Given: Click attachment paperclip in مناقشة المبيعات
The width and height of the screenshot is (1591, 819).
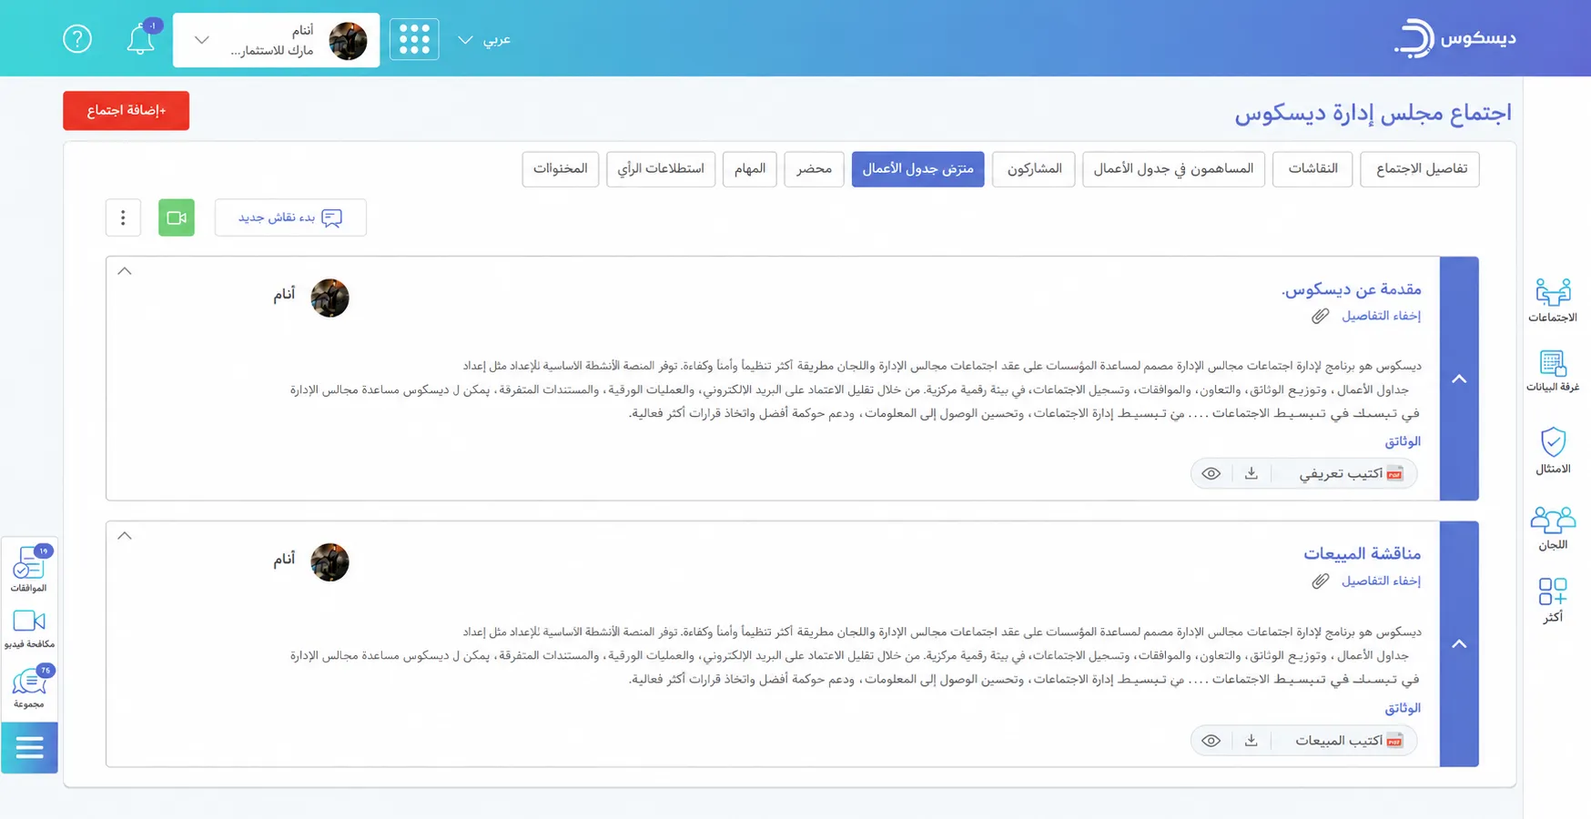Looking at the screenshot, I should [x=1320, y=581].
